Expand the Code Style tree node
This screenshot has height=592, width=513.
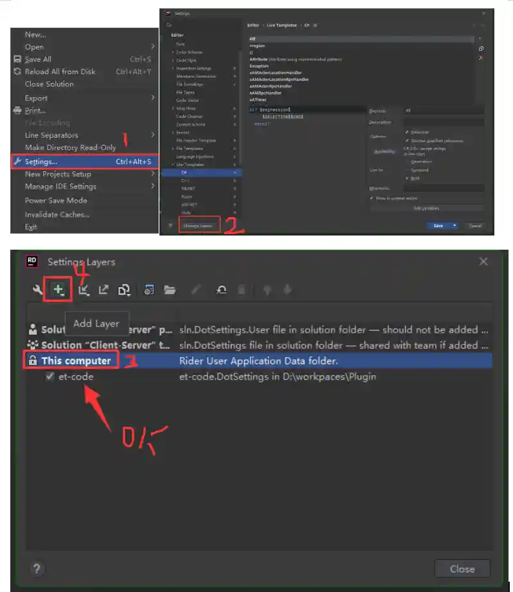[x=173, y=60]
